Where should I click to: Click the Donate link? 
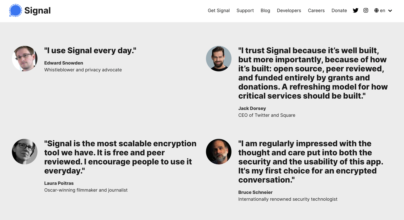(339, 10)
